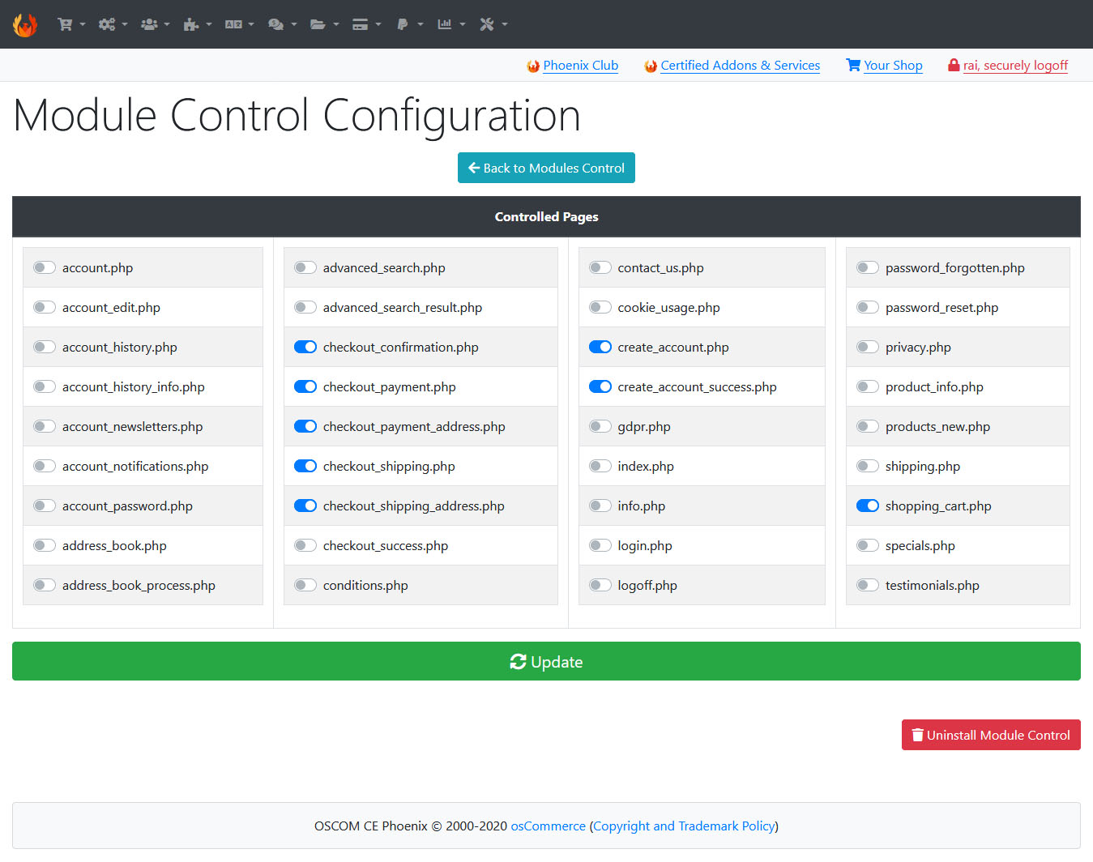
Task: Disable the shopping_cart.php toggle
Action: (868, 506)
